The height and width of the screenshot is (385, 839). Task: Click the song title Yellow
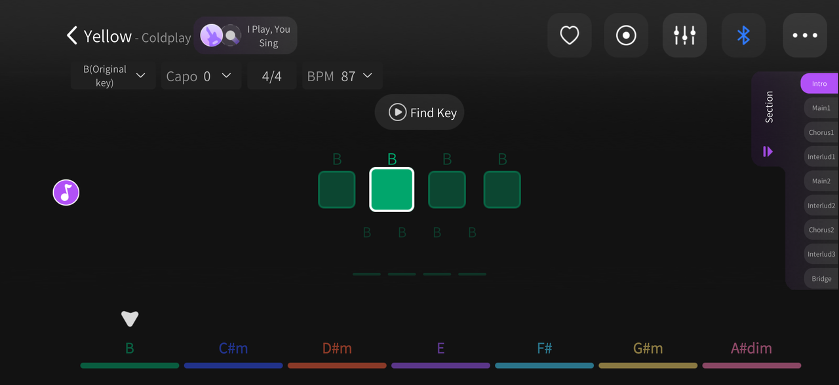click(107, 36)
